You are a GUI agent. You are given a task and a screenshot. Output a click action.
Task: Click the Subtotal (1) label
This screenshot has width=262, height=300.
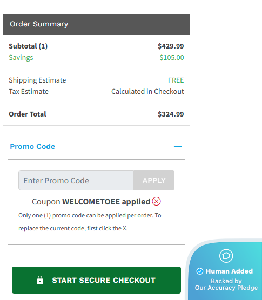[x=28, y=46]
